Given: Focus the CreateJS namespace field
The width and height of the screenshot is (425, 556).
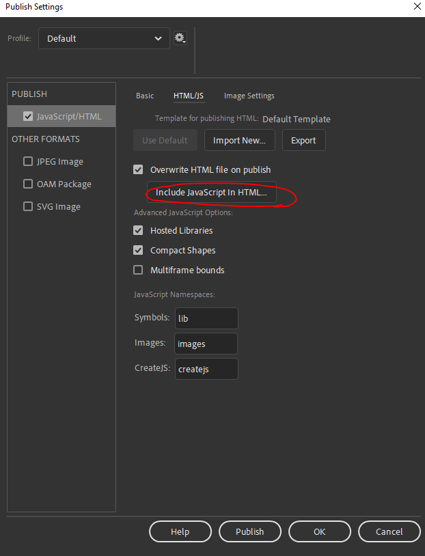Looking at the screenshot, I should (206, 369).
